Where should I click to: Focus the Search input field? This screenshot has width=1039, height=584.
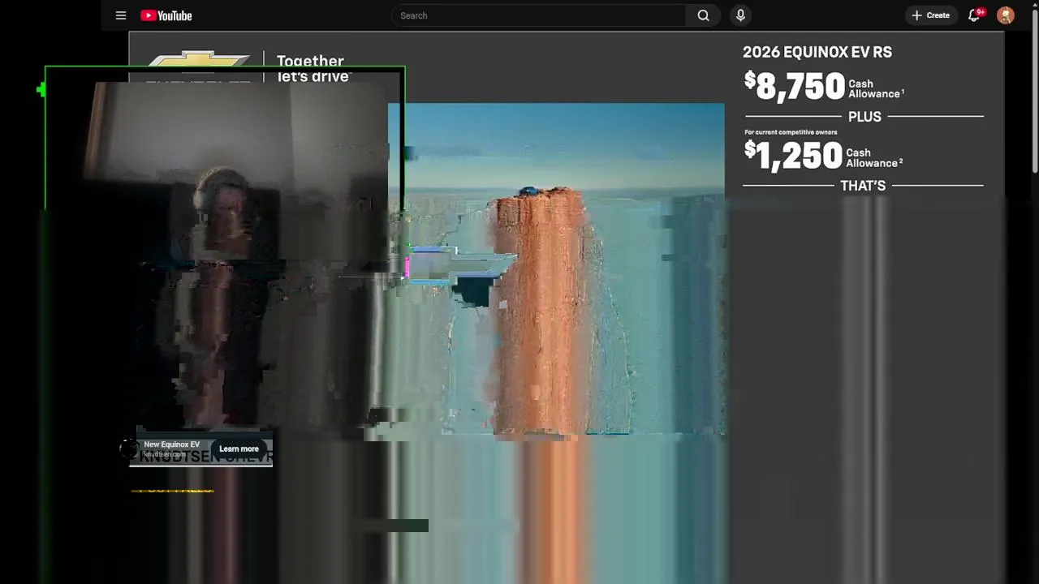point(540,15)
